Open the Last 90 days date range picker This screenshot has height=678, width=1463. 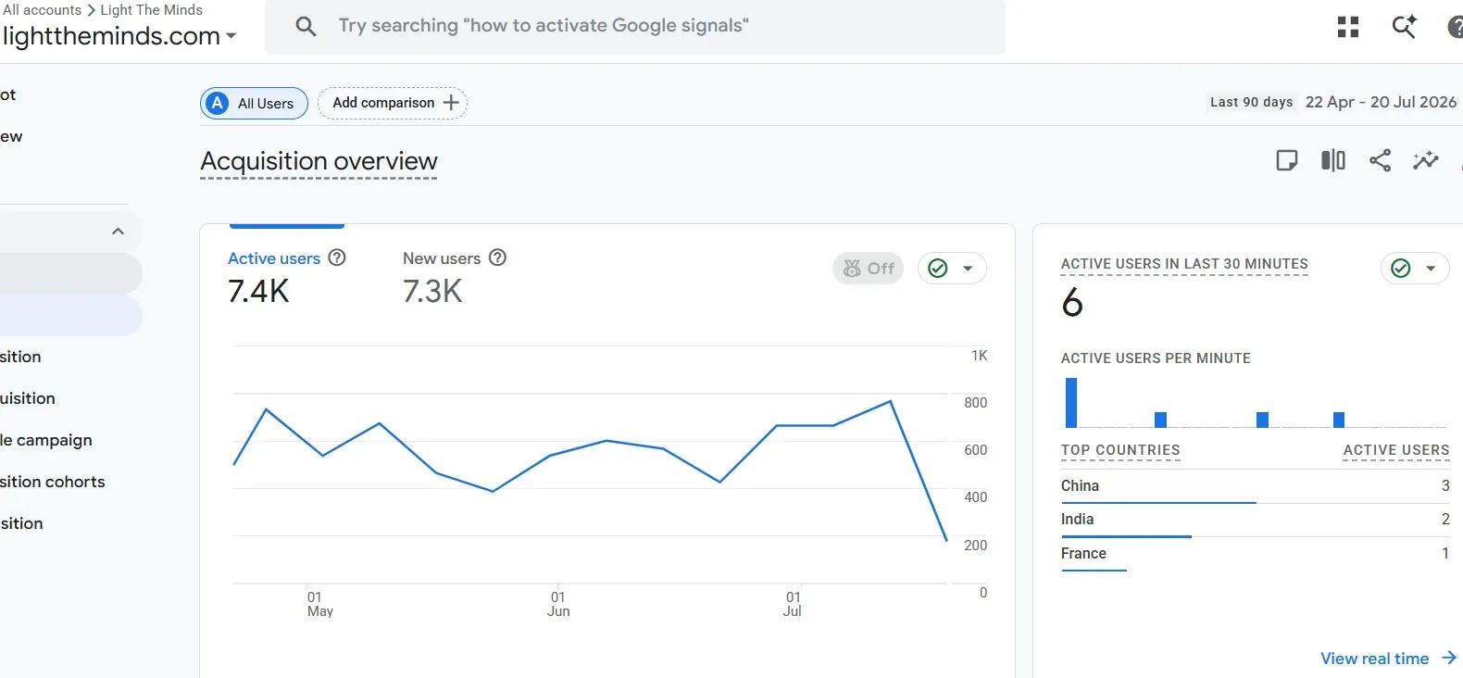[x=1333, y=102]
